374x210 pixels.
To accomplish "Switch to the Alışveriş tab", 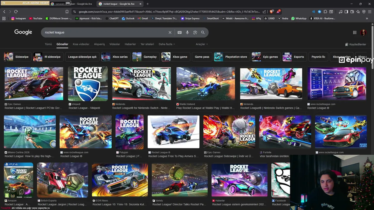I will [99, 44].
